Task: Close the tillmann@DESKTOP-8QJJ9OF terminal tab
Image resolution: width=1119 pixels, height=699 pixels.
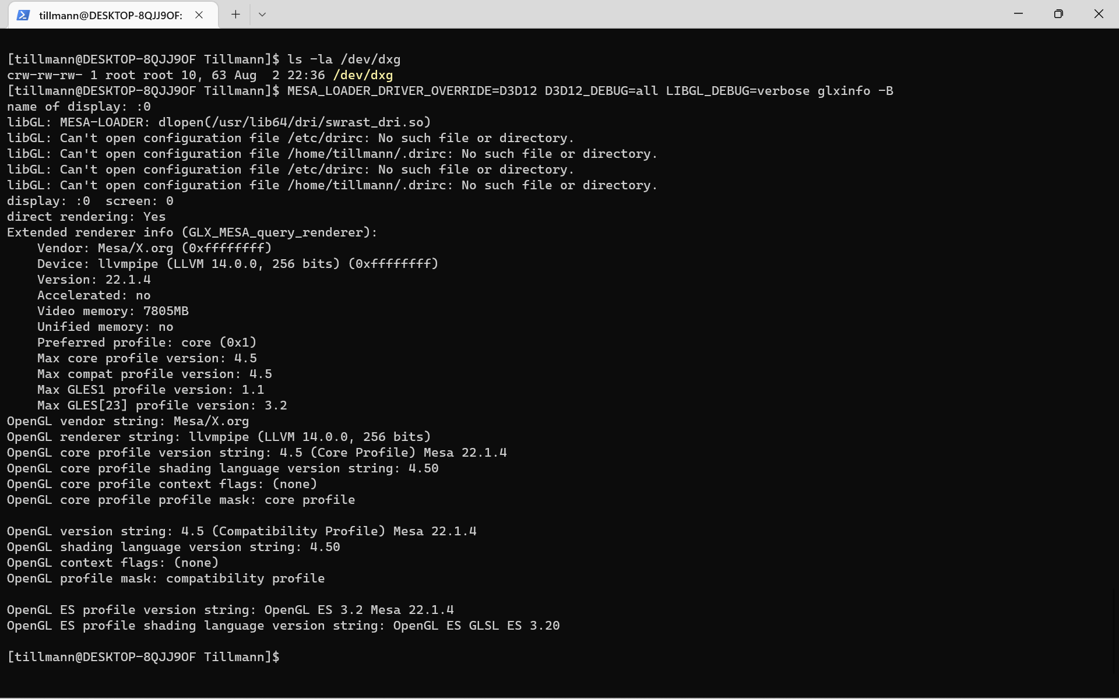Action: pos(199,15)
